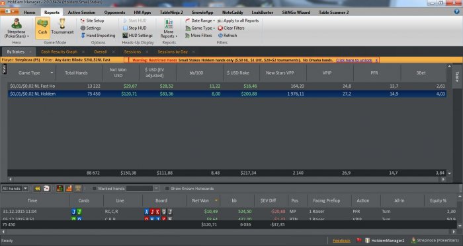Click the Feedback link in status bar
Viewport: 463px width, 246px height.
point(341,241)
